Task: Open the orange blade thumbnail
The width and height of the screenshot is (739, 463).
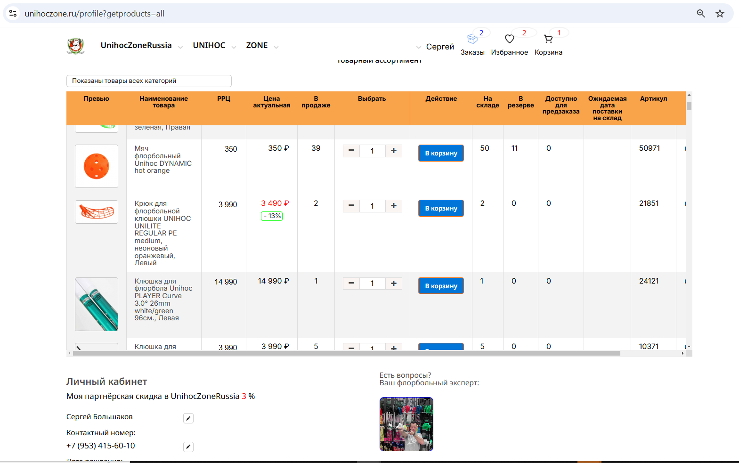Action: (x=97, y=212)
